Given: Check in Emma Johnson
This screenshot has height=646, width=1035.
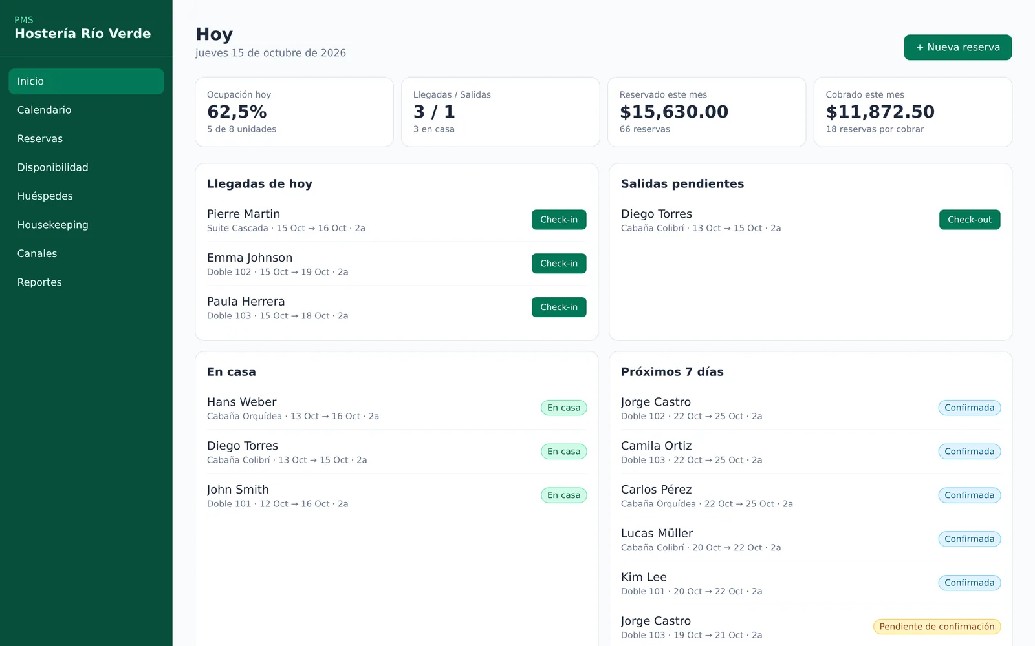Looking at the screenshot, I should tap(559, 264).
